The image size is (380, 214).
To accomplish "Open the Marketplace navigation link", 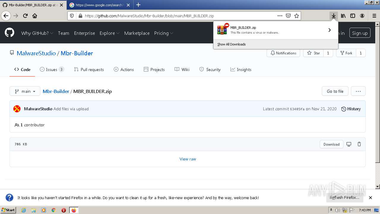I will pyautogui.click(x=137, y=33).
